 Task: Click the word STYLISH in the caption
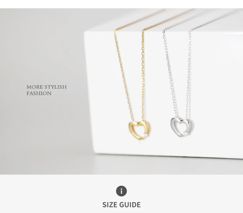click(55, 87)
